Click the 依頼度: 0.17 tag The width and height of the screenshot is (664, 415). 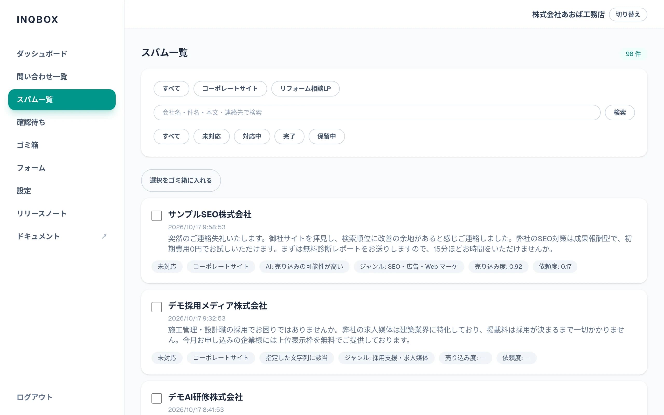(x=555, y=267)
